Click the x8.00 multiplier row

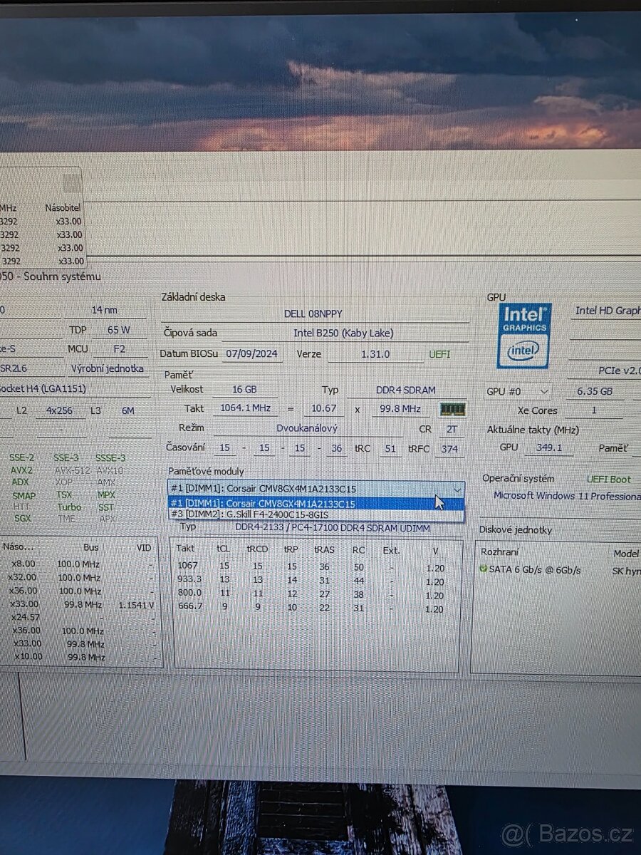[80, 564]
